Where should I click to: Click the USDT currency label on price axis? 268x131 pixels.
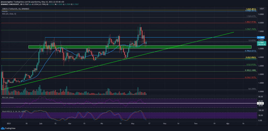click(261, 9)
